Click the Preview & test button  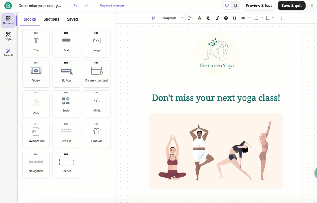point(259,6)
